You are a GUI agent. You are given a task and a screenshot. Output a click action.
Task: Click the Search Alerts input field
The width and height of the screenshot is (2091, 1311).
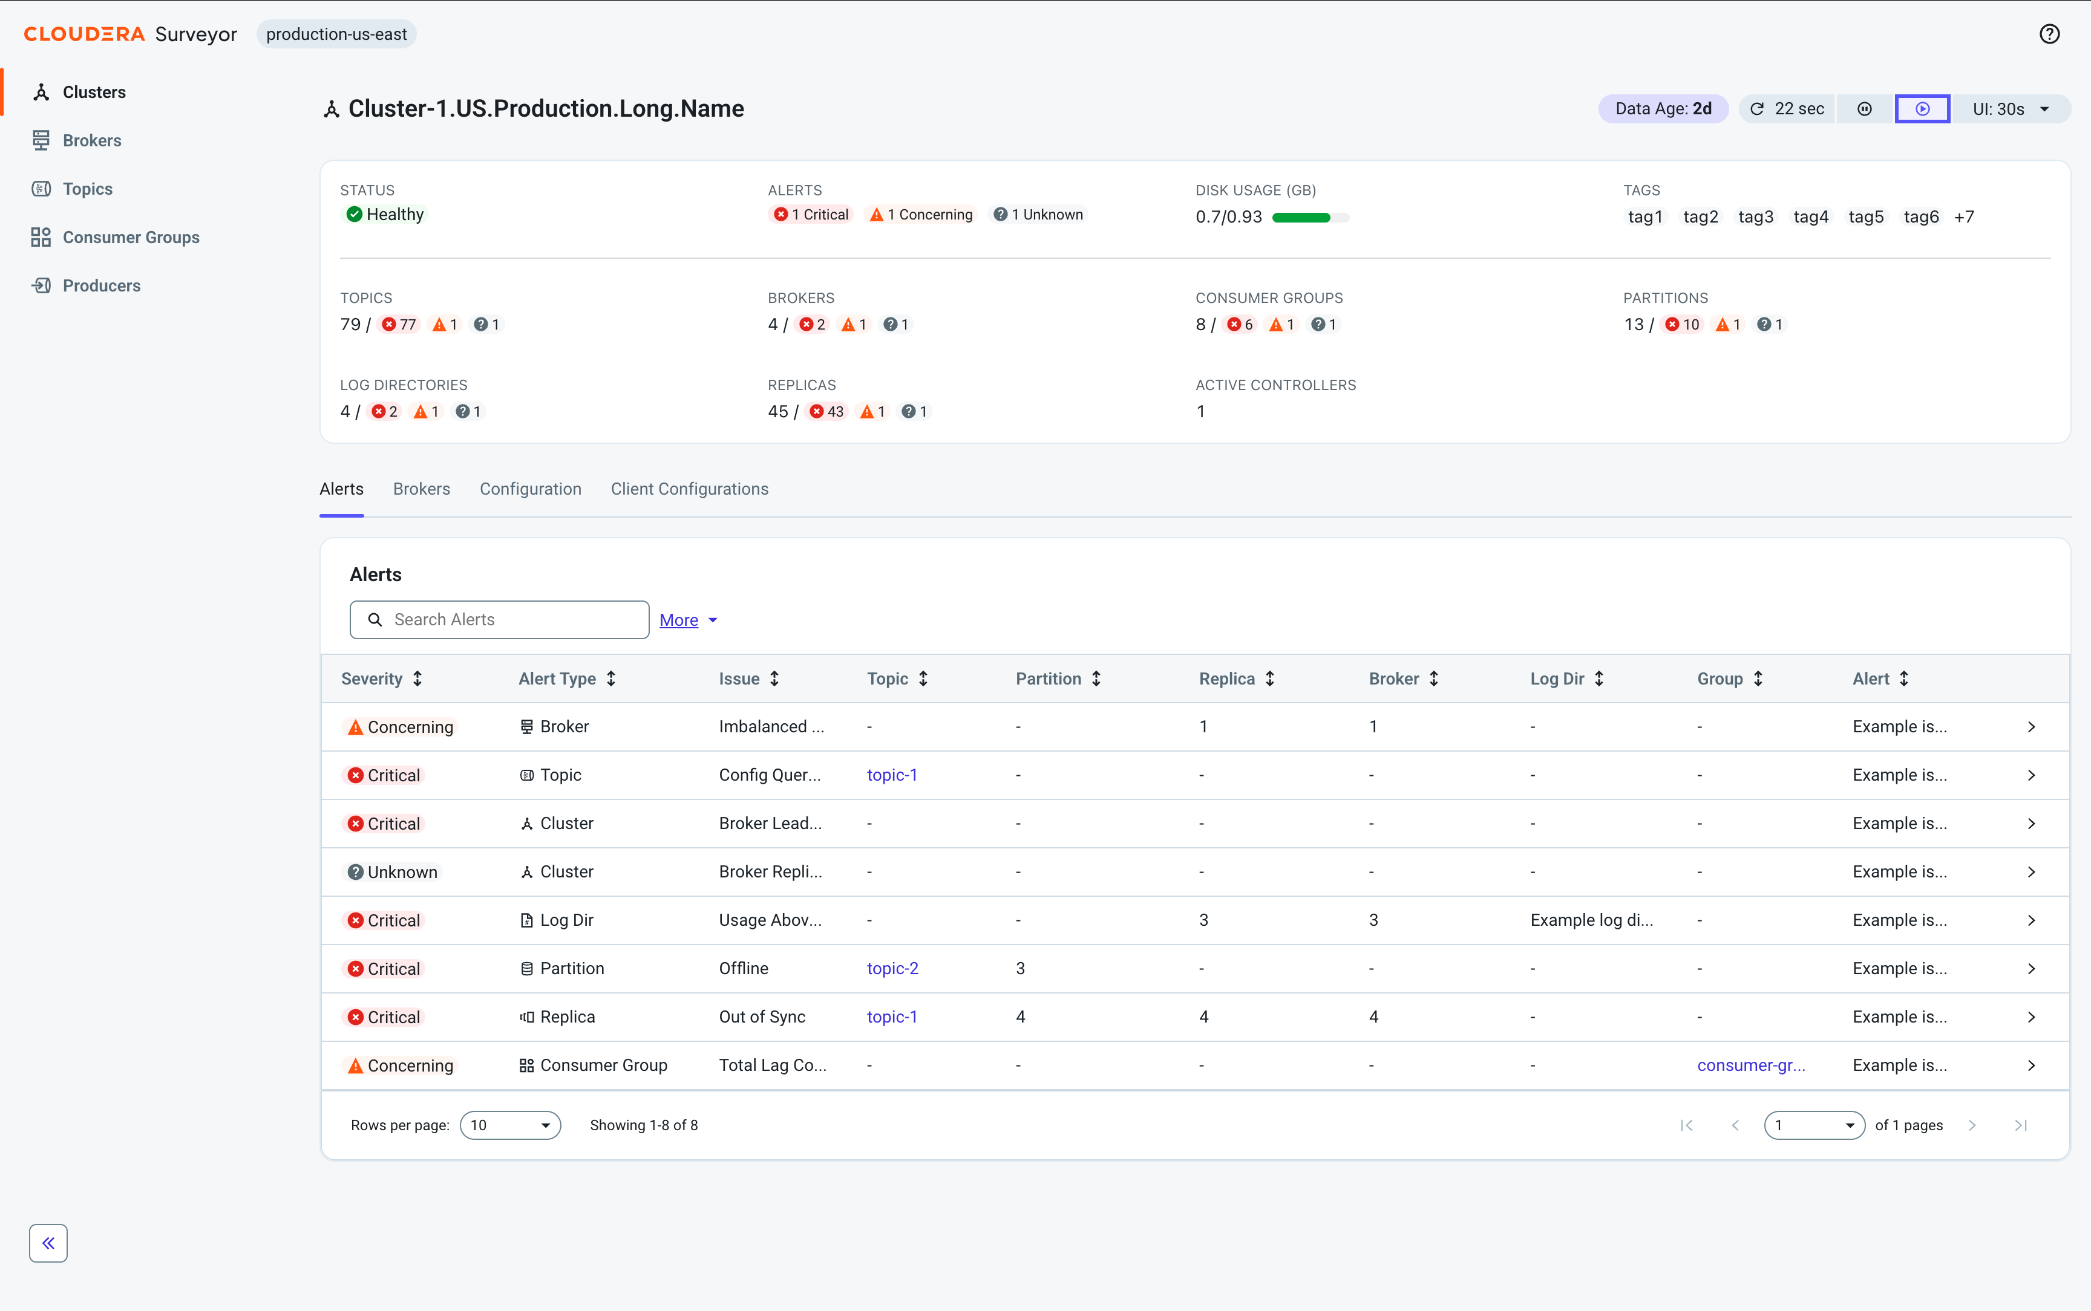tap(499, 620)
